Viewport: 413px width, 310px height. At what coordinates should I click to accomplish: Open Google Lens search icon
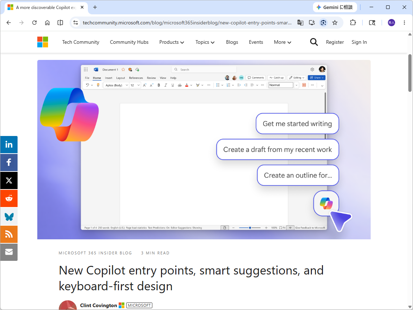323,23
